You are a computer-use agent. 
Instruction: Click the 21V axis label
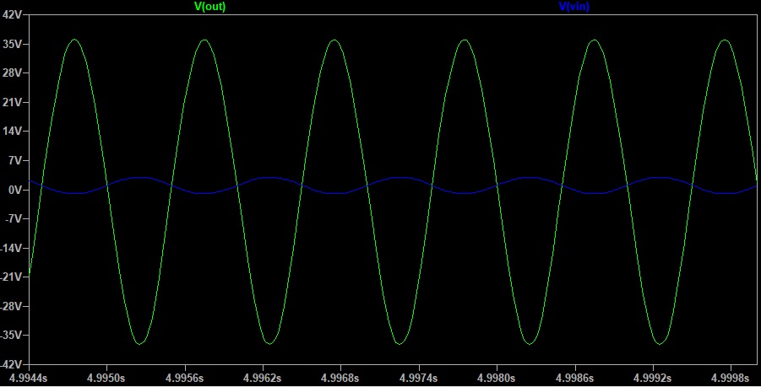tap(12, 102)
